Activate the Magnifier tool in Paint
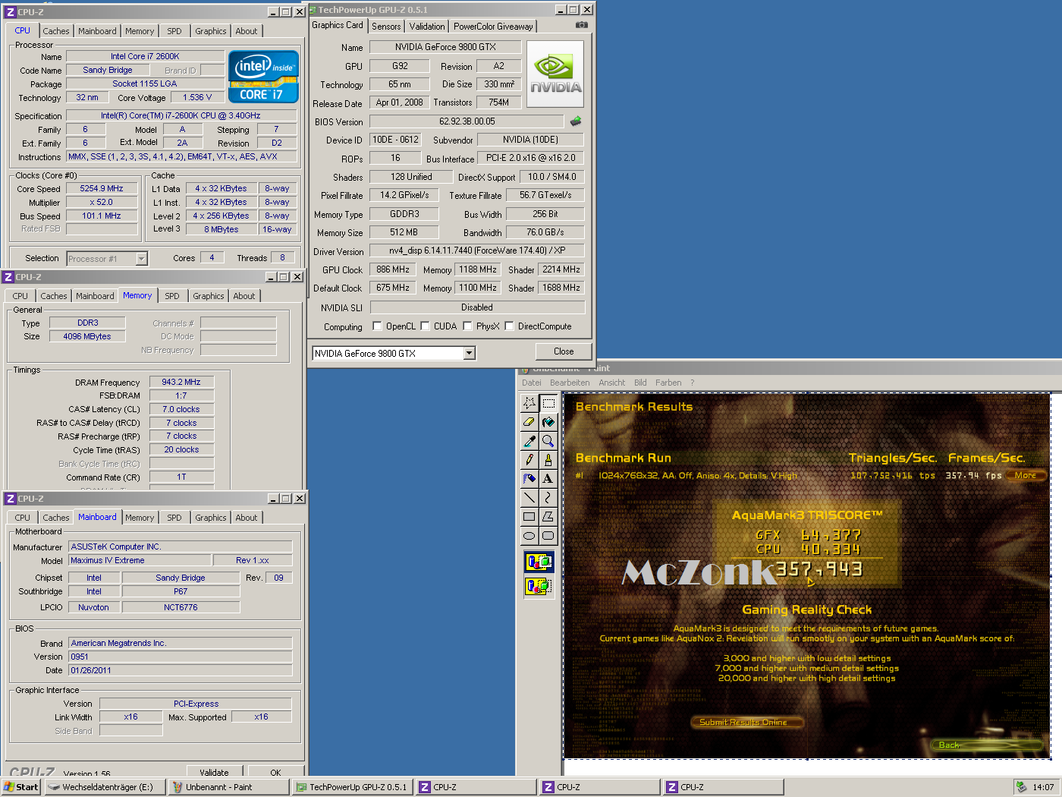 tap(548, 441)
